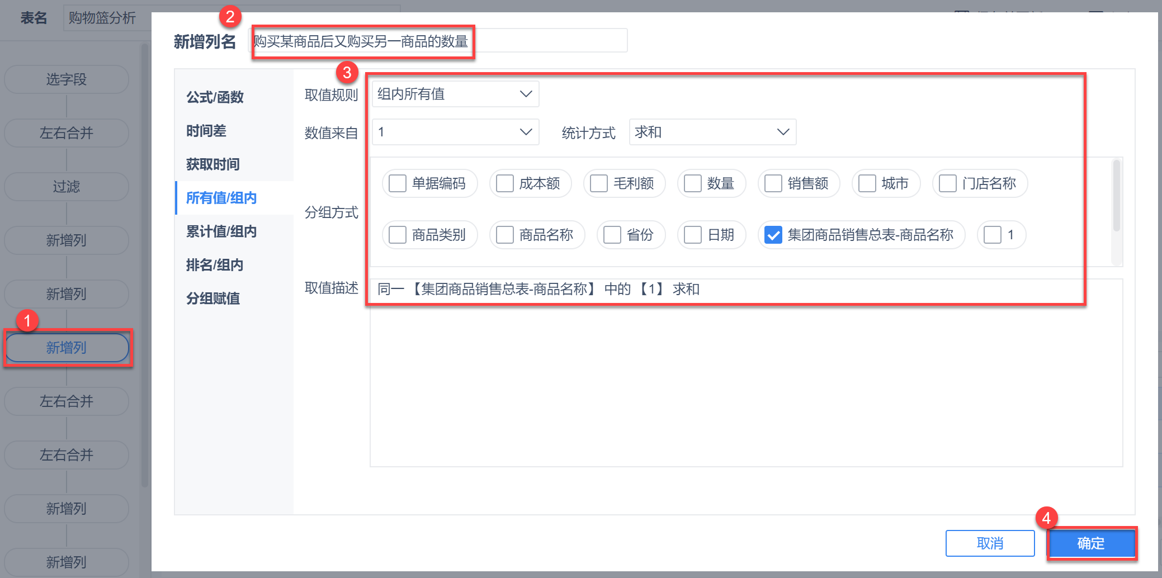Enable the 商品类别 checkbox
The width and height of the screenshot is (1162, 578).
pos(397,235)
